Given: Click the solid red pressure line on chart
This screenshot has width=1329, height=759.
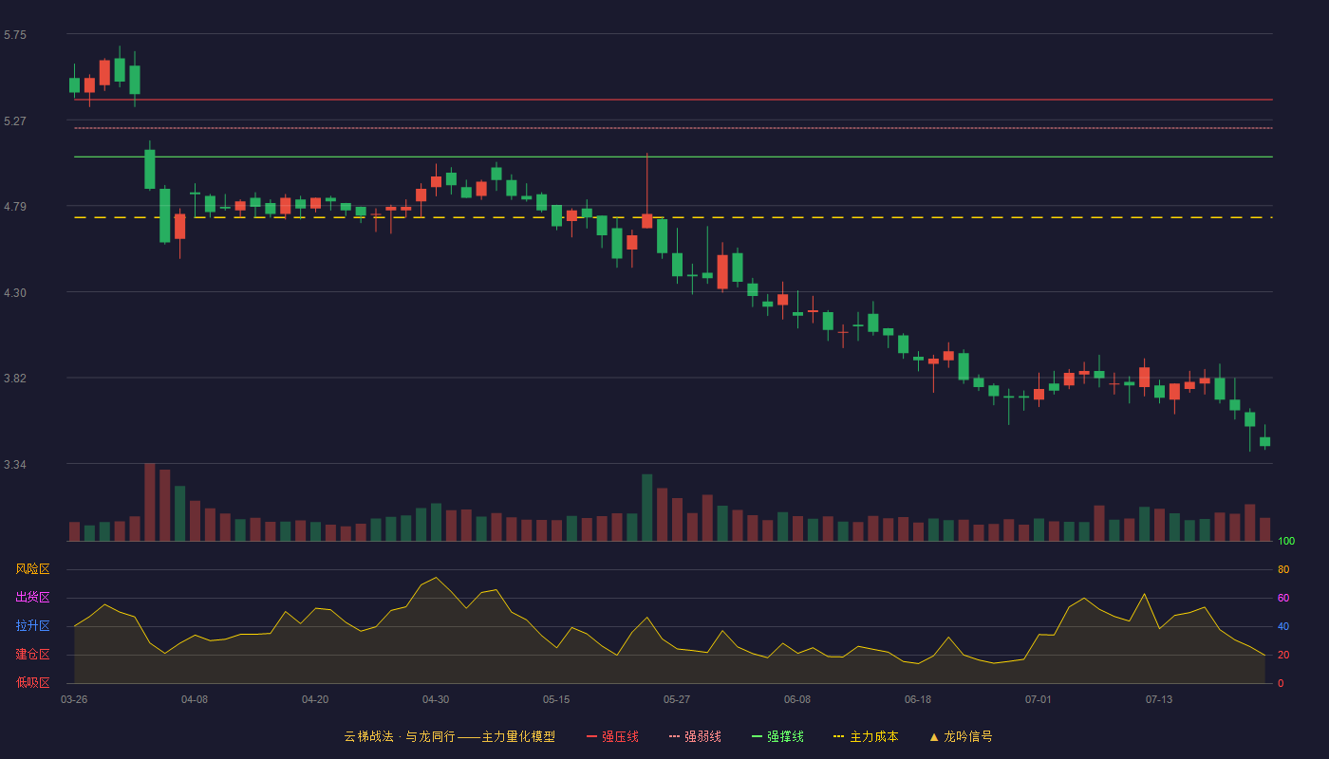Looking at the screenshot, I should pos(673,100).
